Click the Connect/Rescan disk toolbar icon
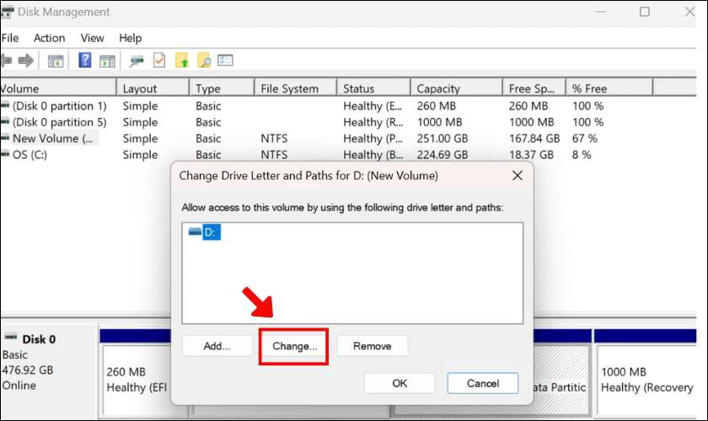The image size is (708, 421). pos(137,61)
